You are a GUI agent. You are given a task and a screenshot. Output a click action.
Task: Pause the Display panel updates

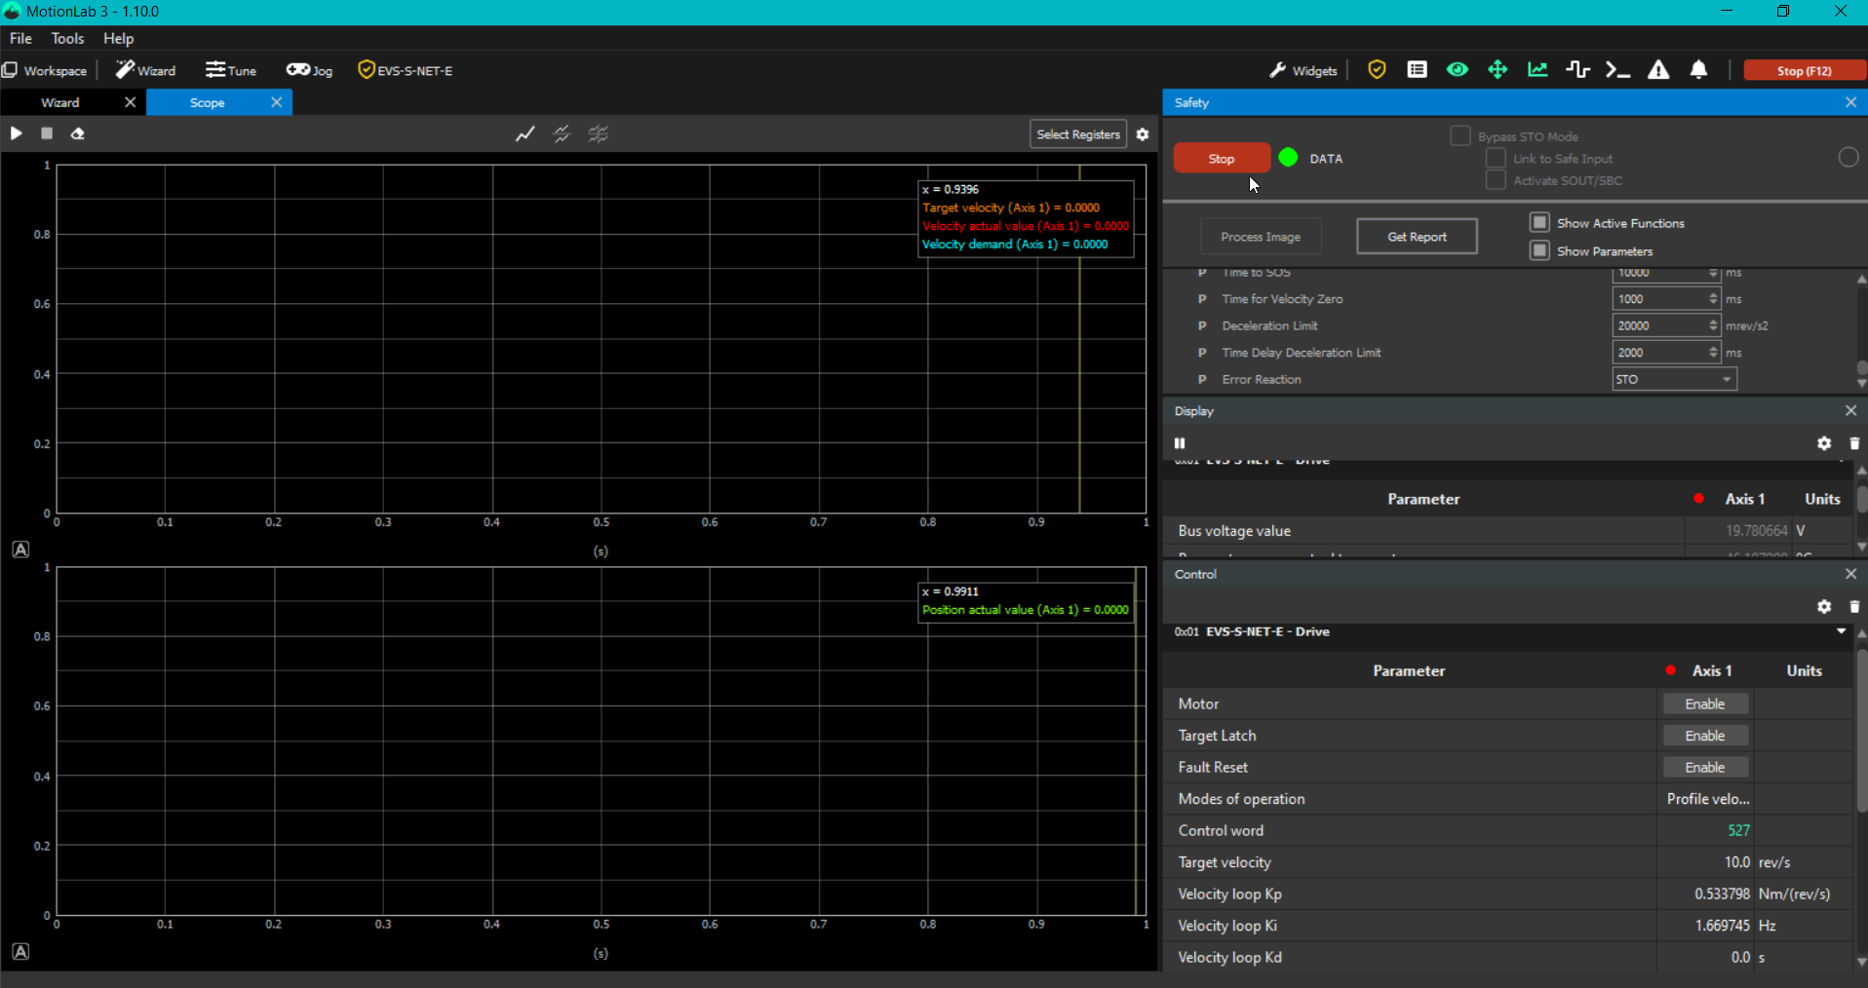coord(1180,443)
